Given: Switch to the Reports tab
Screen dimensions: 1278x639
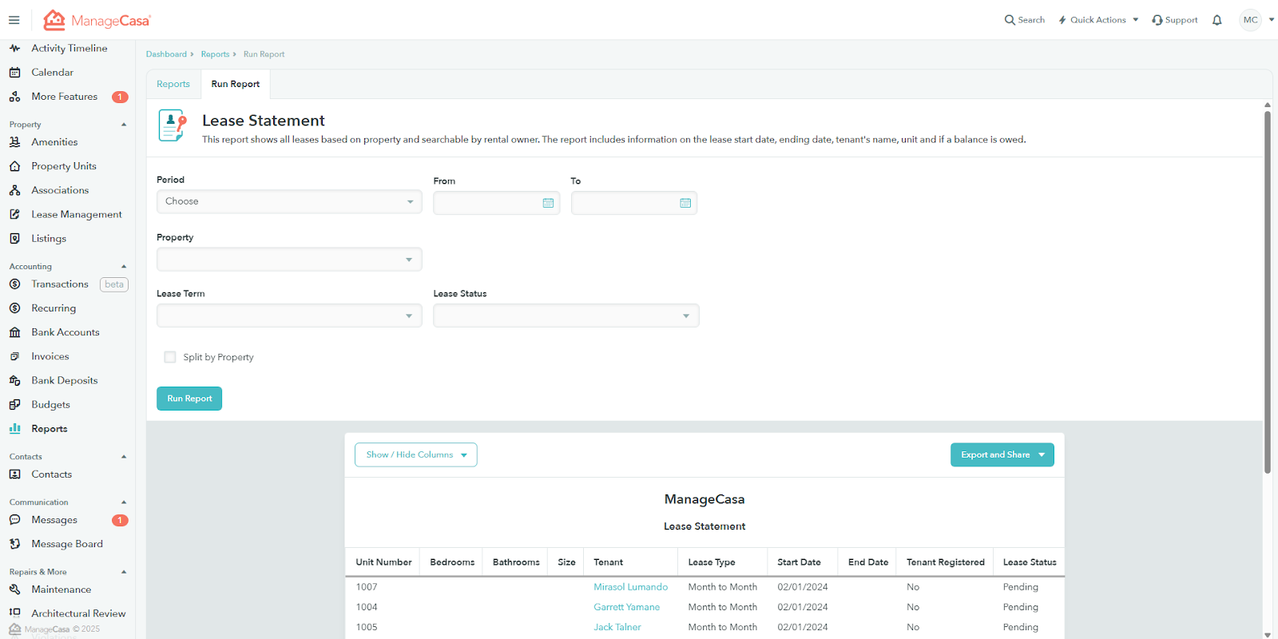Looking at the screenshot, I should pyautogui.click(x=173, y=84).
